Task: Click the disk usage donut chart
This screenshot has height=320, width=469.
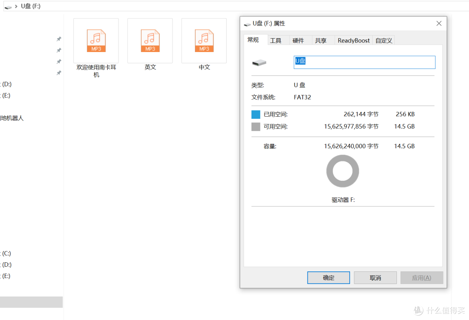Action: pyautogui.click(x=343, y=171)
